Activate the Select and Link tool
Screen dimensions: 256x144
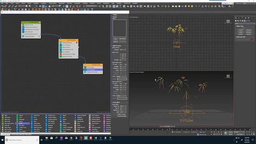[x=10, y=6]
